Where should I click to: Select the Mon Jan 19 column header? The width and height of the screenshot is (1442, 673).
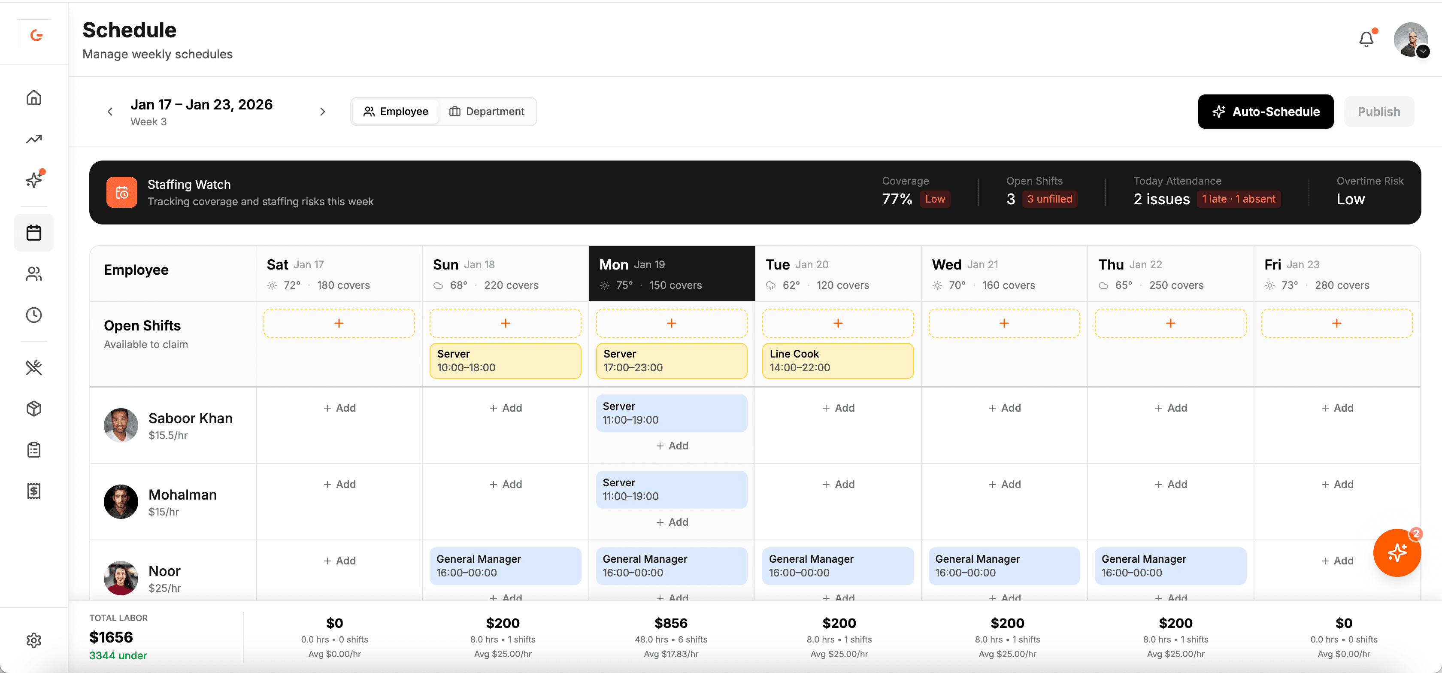coord(672,273)
